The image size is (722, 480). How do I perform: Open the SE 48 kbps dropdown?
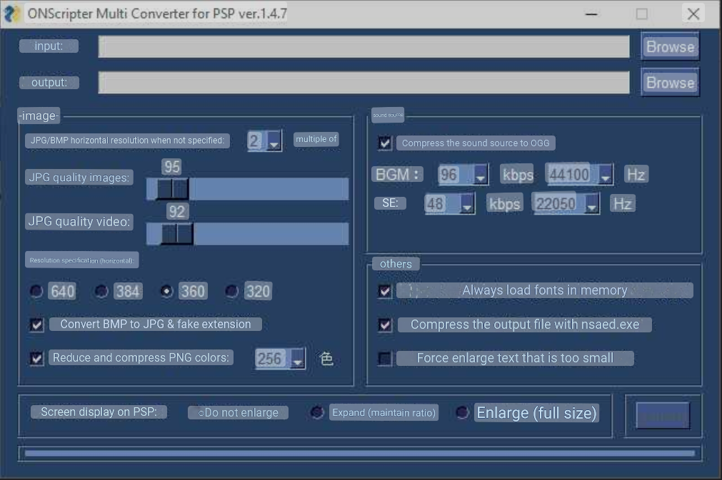(449, 204)
